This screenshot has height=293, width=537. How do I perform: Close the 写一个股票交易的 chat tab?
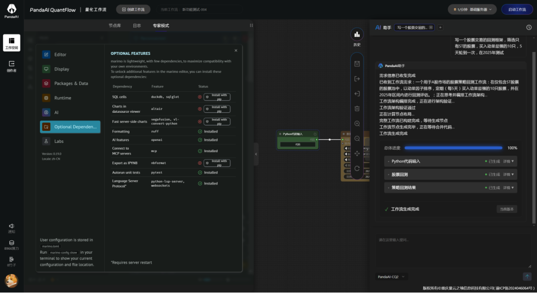click(431, 27)
